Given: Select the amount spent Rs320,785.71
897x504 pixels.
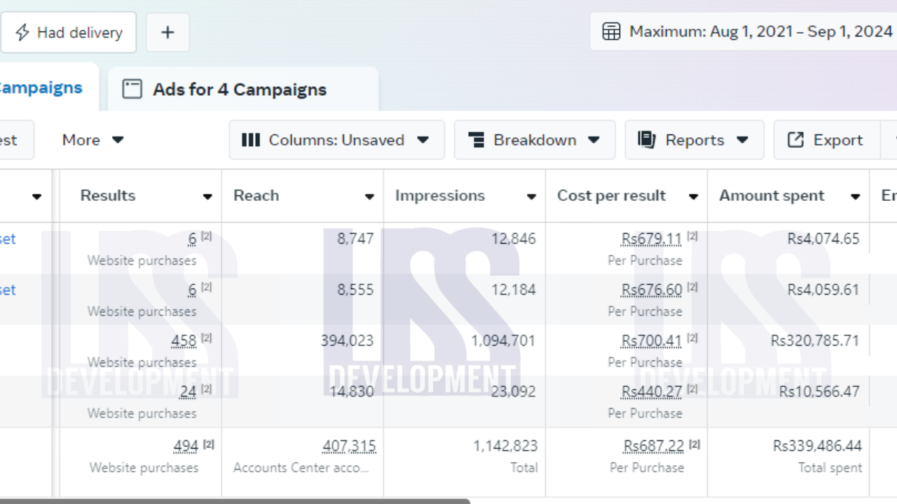Looking at the screenshot, I should [815, 341].
